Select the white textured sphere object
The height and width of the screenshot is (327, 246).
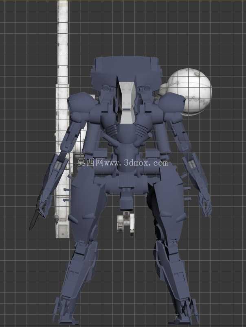point(189,92)
